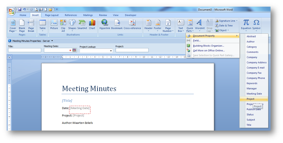Open the Home ribbon tab
The height and width of the screenshot is (143, 283).
(x=23, y=15)
